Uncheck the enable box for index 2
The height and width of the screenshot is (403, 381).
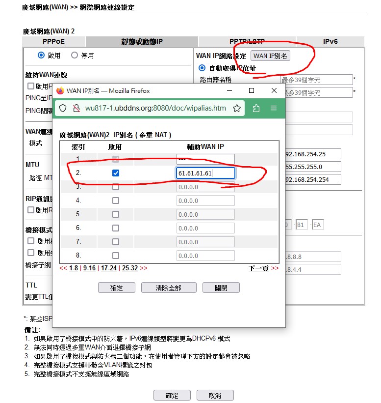point(115,173)
